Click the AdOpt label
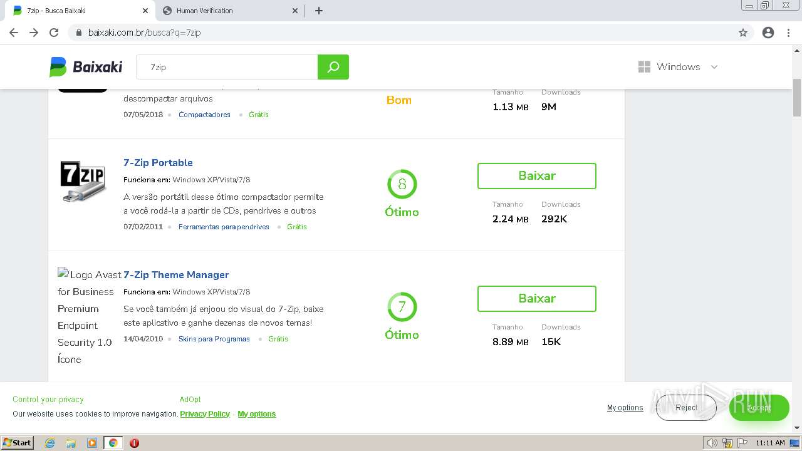The image size is (802, 451). pyautogui.click(x=190, y=400)
